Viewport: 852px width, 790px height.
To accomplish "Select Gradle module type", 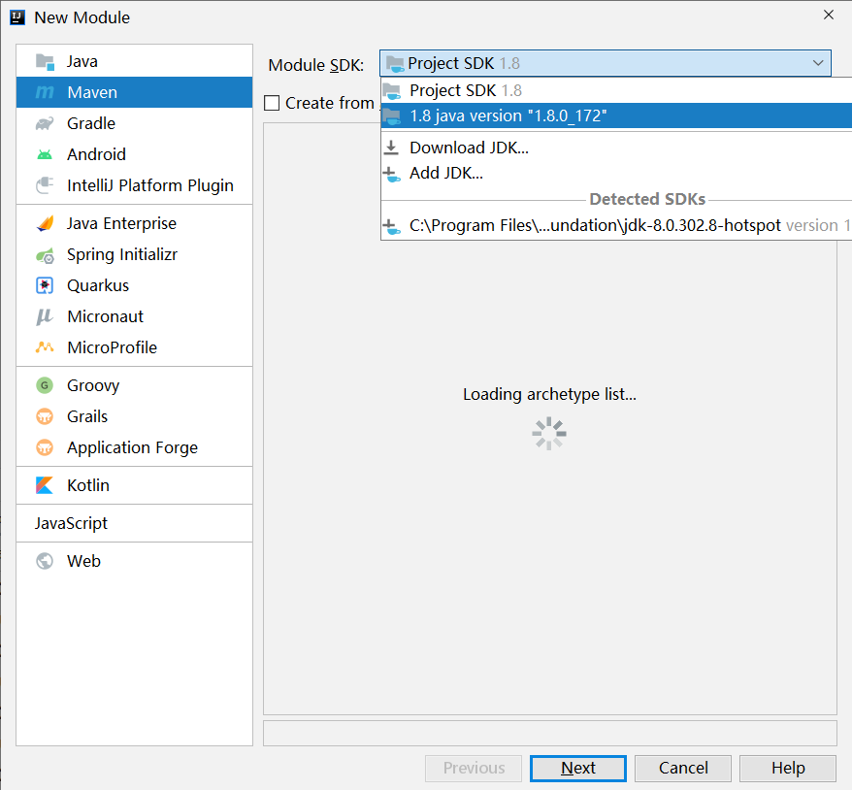I will (x=134, y=123).
